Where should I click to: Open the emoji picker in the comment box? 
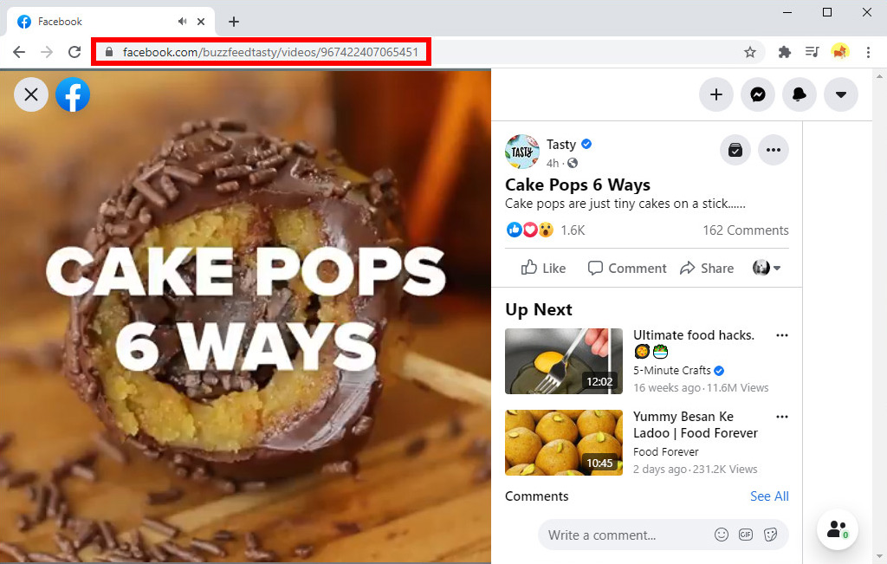pyautogui.click(x=722, y=535)
